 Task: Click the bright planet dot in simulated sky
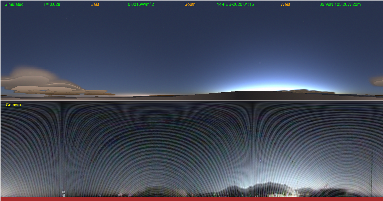click(x=260, y=63)
